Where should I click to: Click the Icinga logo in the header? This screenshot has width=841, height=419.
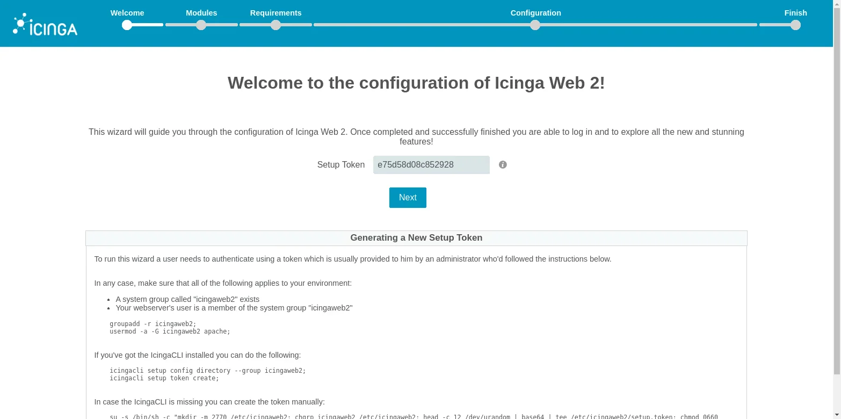(x=45, y=25)
